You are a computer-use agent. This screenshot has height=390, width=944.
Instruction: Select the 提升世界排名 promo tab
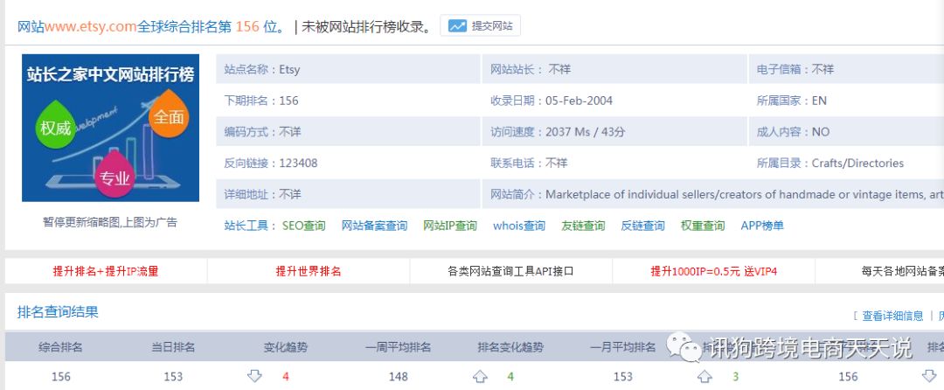pos(309,271)
